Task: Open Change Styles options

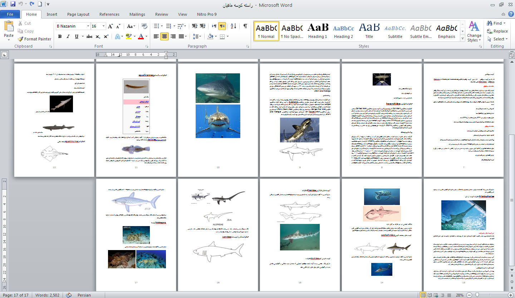Action: (474, 32)
